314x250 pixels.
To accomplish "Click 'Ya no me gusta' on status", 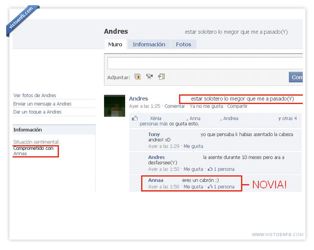I will click(206, 106).
